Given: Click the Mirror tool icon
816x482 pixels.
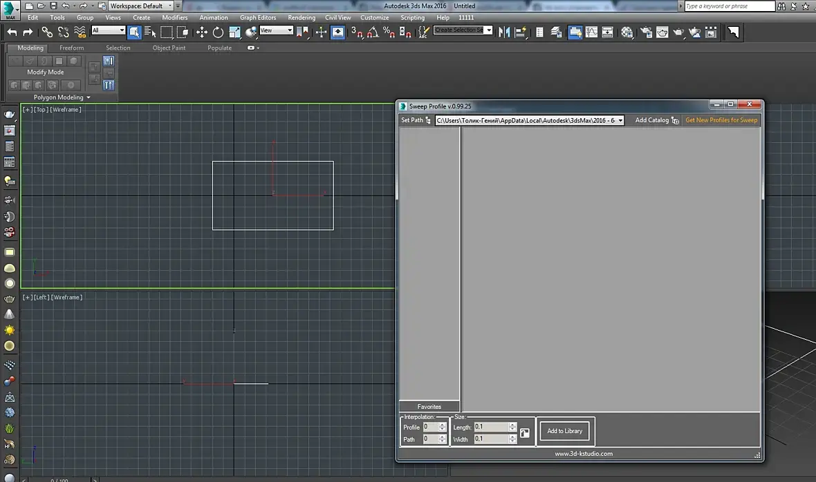Looking at the screenshot, I should point(504,32).
